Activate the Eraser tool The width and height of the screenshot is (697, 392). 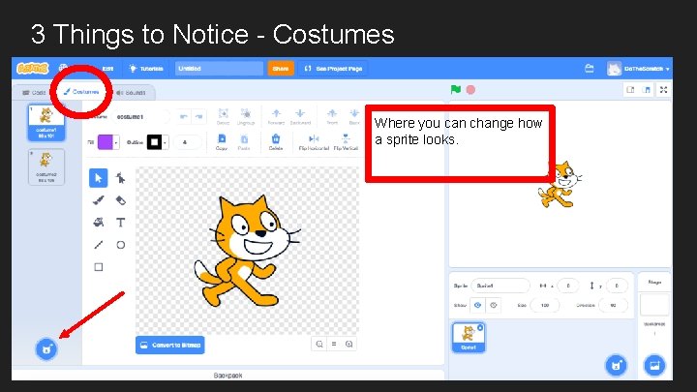(120, 200)
